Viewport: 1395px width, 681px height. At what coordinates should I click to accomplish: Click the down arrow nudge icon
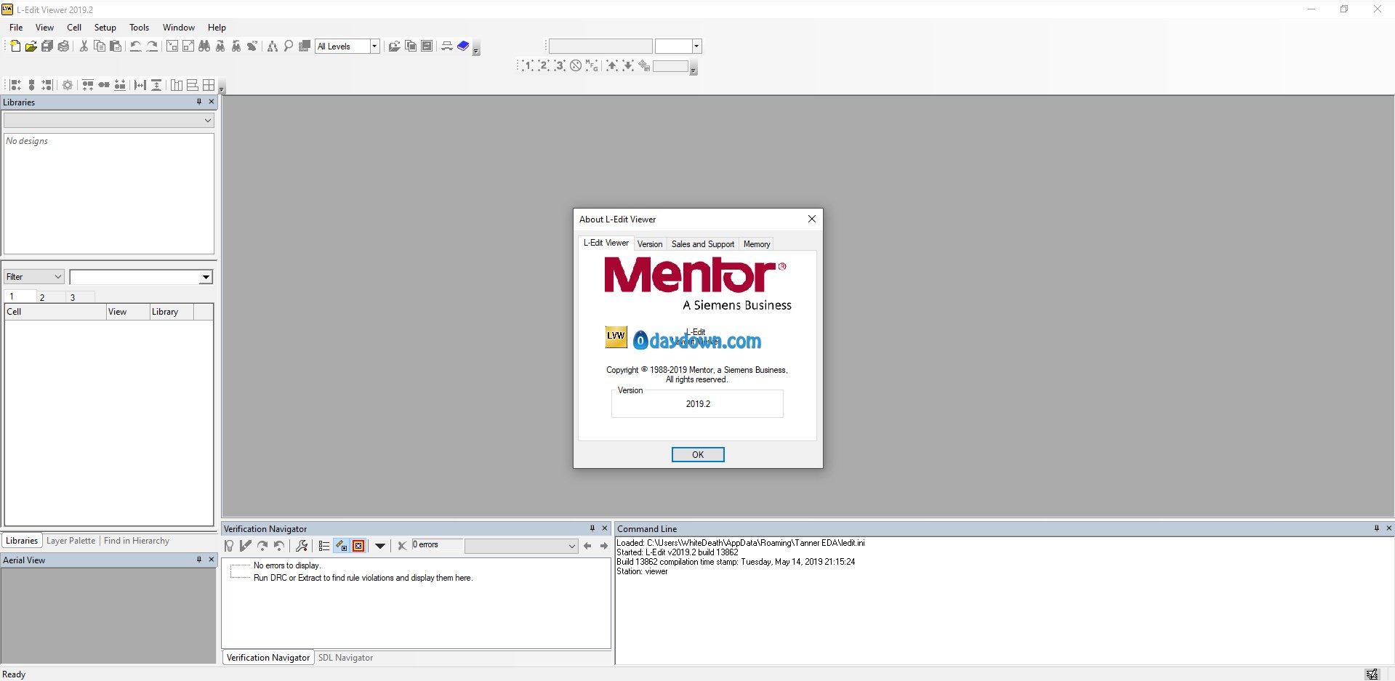tap(628, 65)
